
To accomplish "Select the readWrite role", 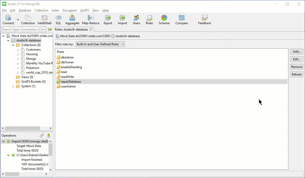I will click(68, 77).
